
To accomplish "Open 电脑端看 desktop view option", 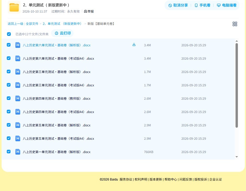I will click(227, 5).
